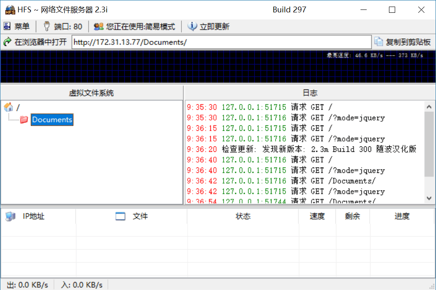
Task: Click the green arrow 在浏览器中打开 icon
Action: pyautogui.click(x=7, y=42)
